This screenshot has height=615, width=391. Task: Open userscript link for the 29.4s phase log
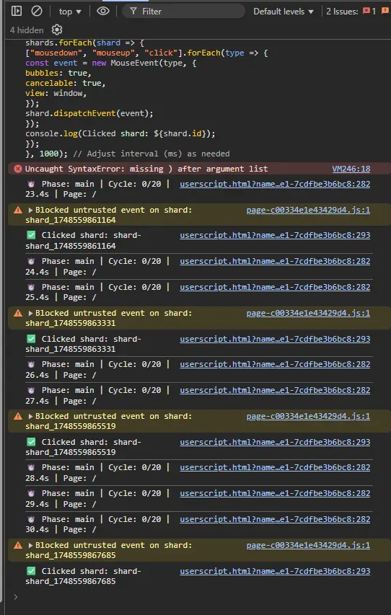(275, 493)
